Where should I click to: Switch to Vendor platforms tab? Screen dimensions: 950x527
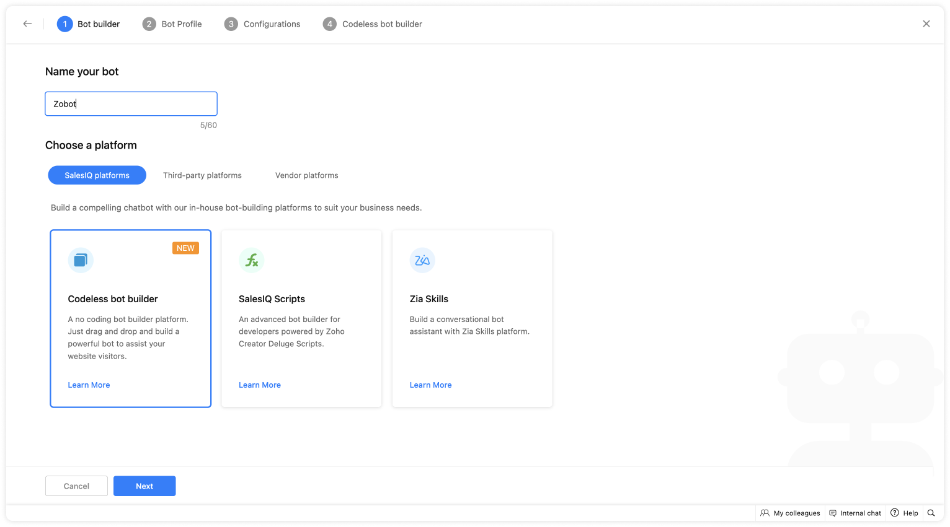pos(307,175)
